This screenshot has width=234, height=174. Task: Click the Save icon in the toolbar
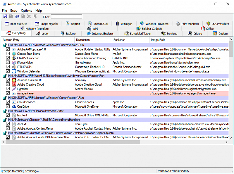[x=5, y=17]
